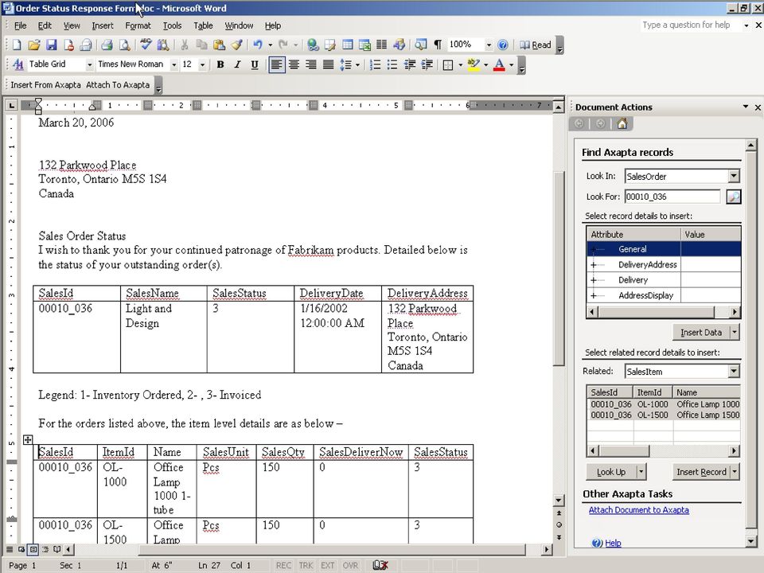Image resolution: width=764 pixels, height=573 pixels.
Task: Open the Table menu
Action: (203, 25)
